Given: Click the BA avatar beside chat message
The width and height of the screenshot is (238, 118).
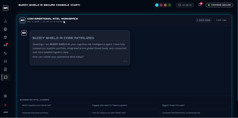Looking at the screenshot, I should [24, 33].
